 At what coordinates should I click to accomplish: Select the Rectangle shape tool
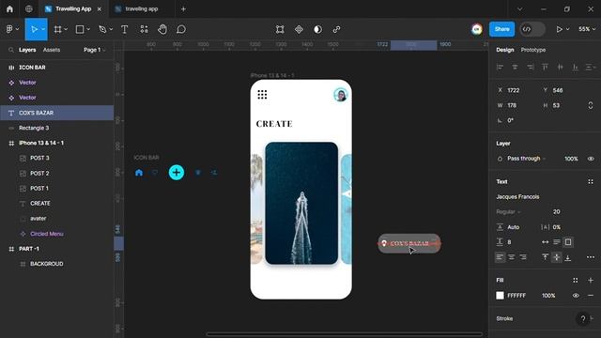click(80, 29)
